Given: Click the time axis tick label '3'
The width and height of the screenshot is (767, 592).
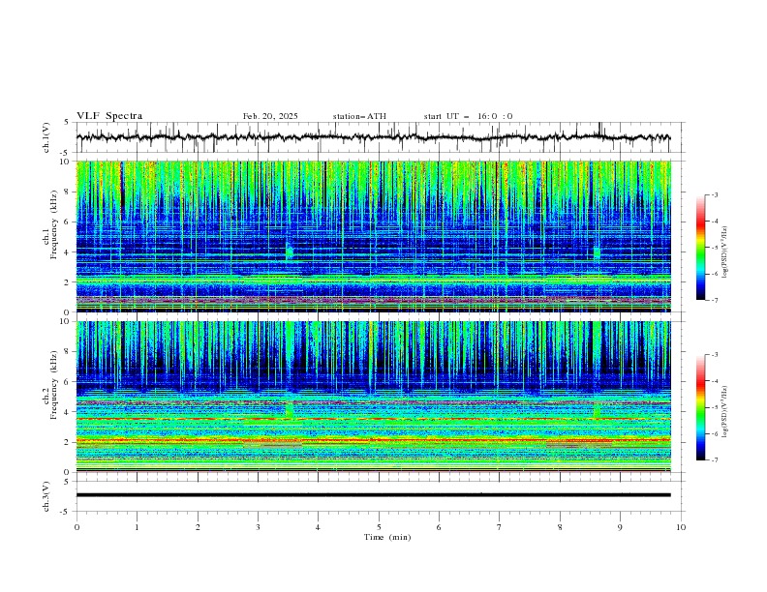Looking at the screenshot, I should 258,527.
